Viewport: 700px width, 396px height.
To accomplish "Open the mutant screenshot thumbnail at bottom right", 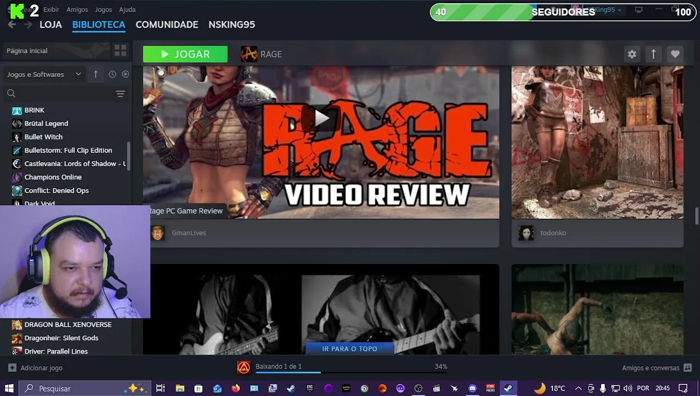I will [x=597, y=309].
